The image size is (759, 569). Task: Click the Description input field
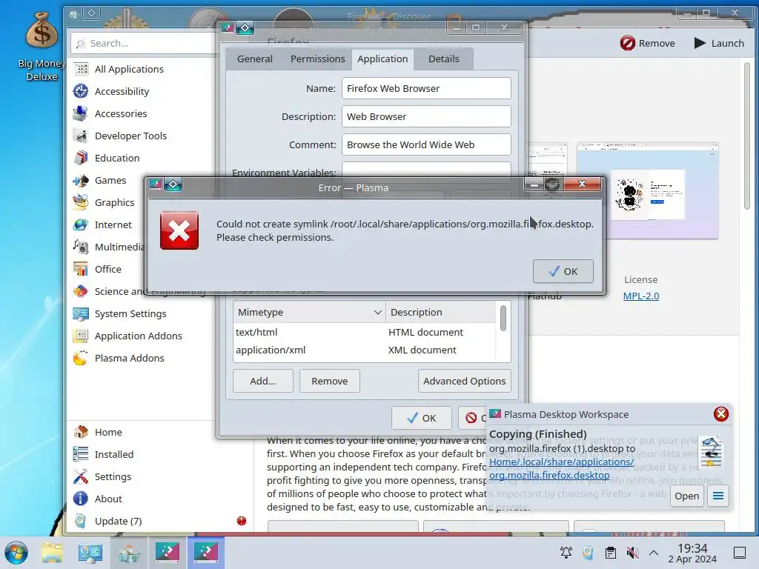tap(426, 116)
